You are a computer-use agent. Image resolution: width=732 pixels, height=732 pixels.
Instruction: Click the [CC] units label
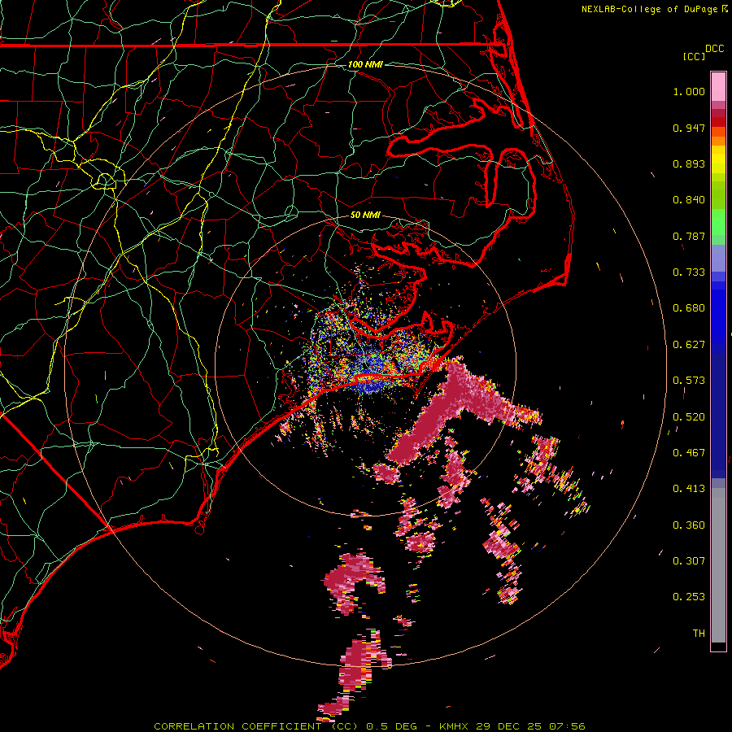pos(694,56)
